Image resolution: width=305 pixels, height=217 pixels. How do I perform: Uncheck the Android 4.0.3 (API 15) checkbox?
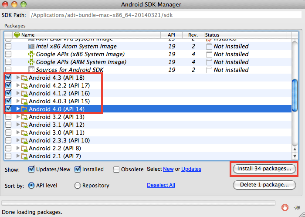[8, 101]
